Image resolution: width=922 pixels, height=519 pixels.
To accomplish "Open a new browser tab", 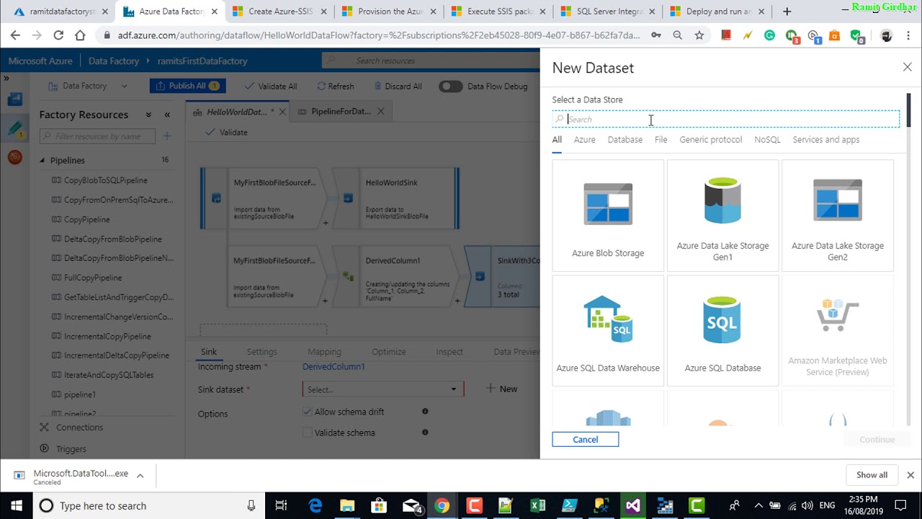I will (x=787, y=12).
